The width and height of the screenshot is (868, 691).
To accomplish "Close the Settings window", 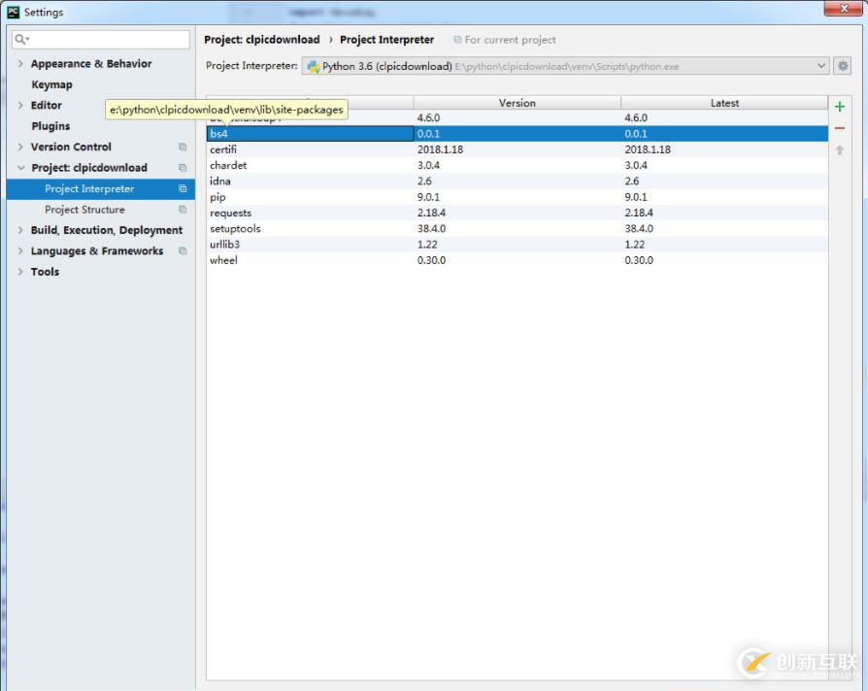I will (x=844, y=9).
